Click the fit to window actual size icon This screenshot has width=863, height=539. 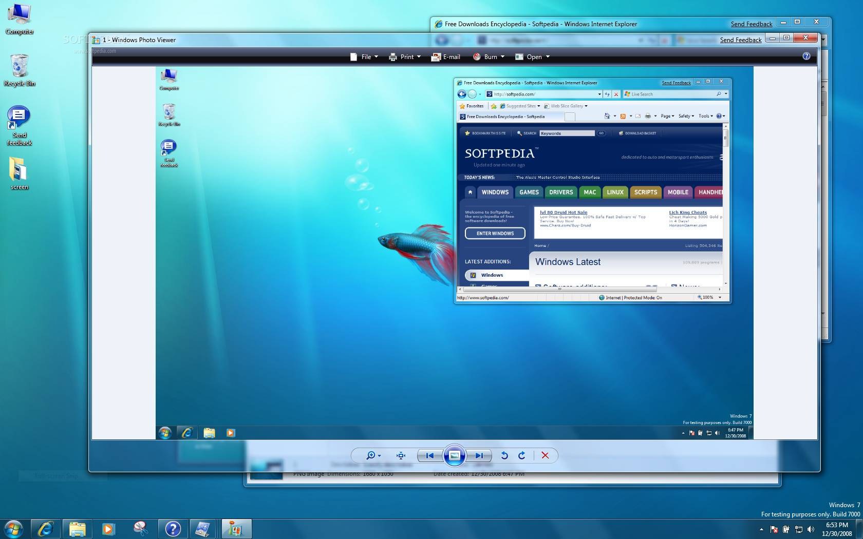pos(401,455)
